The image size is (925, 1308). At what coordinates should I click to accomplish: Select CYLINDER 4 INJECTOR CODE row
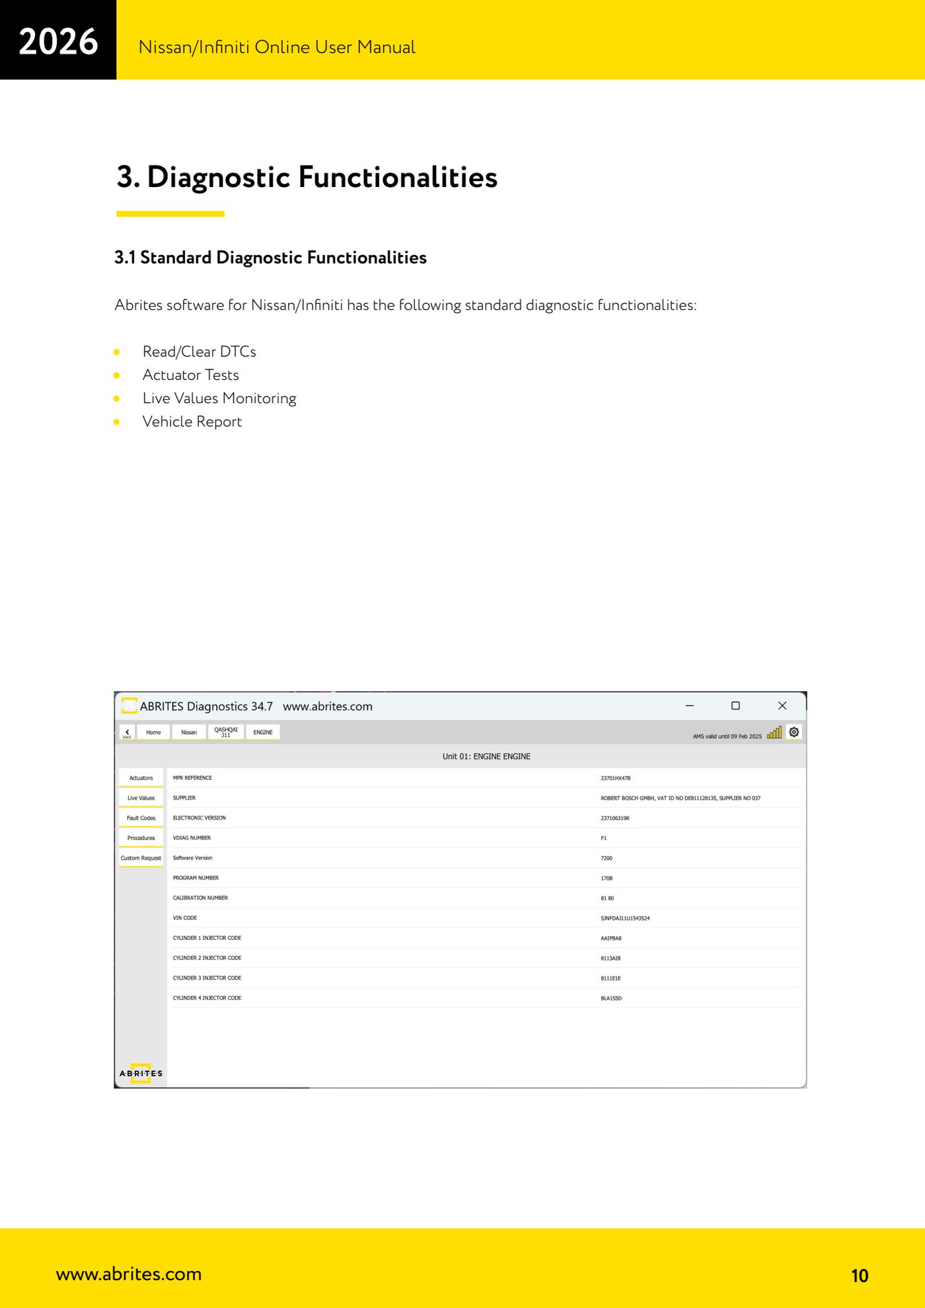486,998
